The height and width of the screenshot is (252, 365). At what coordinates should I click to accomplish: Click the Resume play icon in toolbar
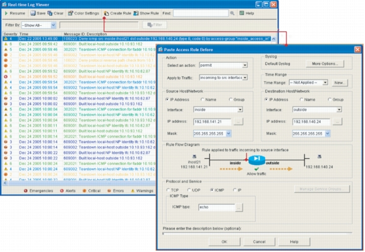(6, 13)
